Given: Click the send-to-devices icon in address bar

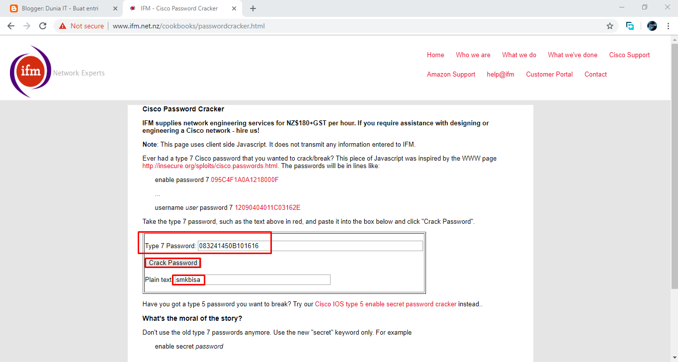Looking at the screenshot, I should point(630,26).
